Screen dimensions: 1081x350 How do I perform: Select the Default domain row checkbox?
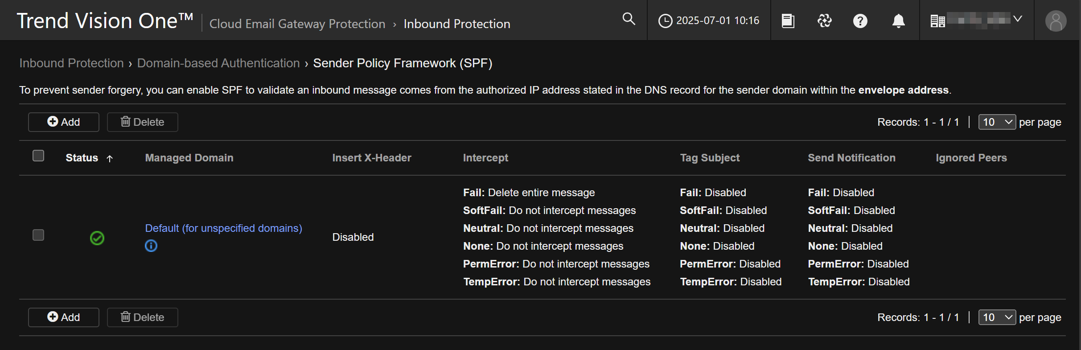[x=38, y=235]
